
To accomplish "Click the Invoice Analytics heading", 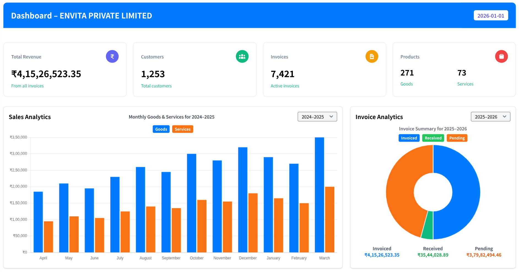I will tap(379, 117).
